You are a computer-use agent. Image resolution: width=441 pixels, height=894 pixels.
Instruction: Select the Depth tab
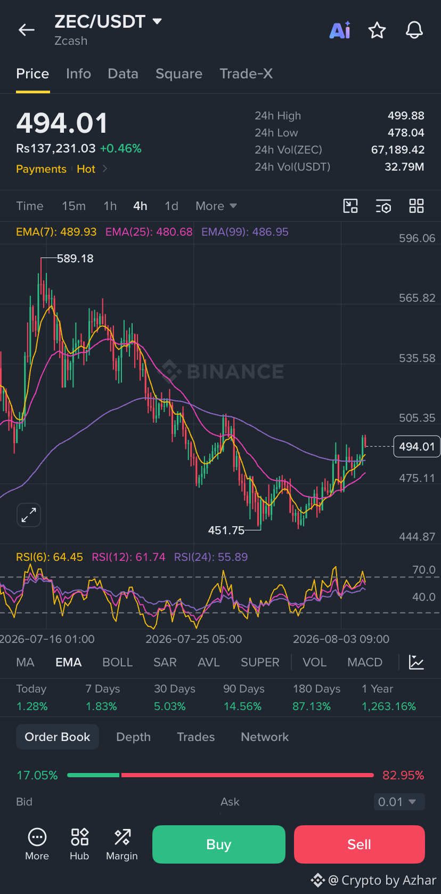(x=134, y=737)
